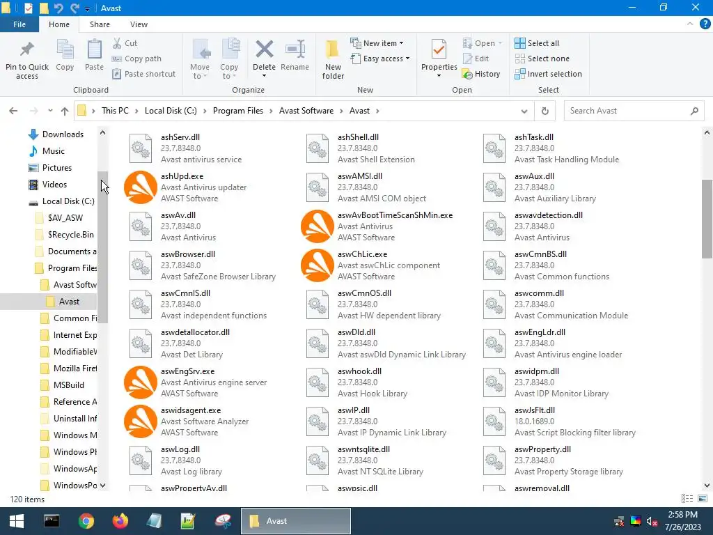
Task: Refresh the Avast folder view
Action: coord(544,111)
